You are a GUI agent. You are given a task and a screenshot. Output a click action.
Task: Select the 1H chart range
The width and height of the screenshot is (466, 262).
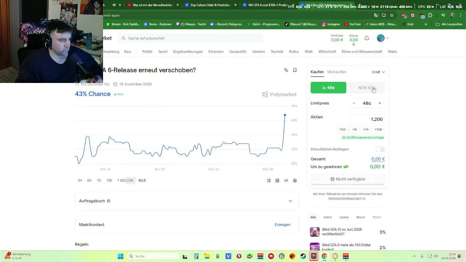(79, 180)
